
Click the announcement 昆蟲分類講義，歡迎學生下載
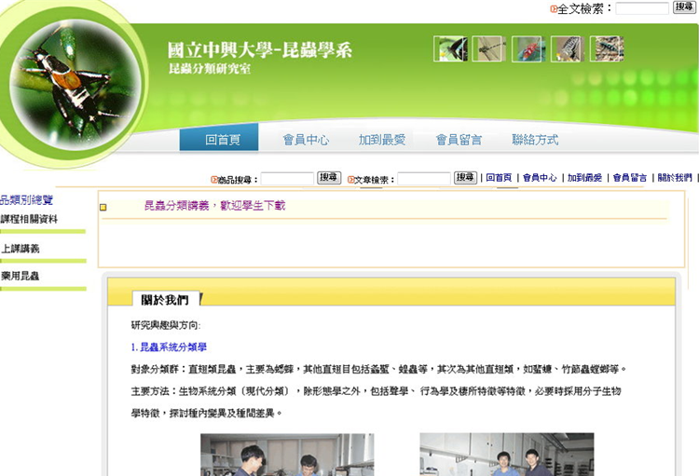coord(215,206)
